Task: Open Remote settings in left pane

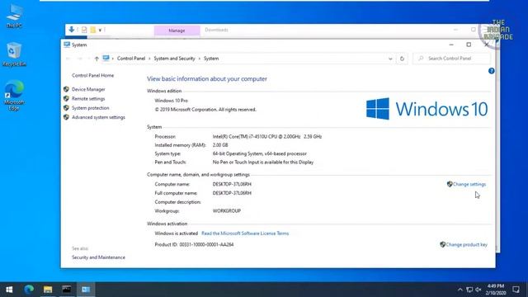Action: click(88, 99)
